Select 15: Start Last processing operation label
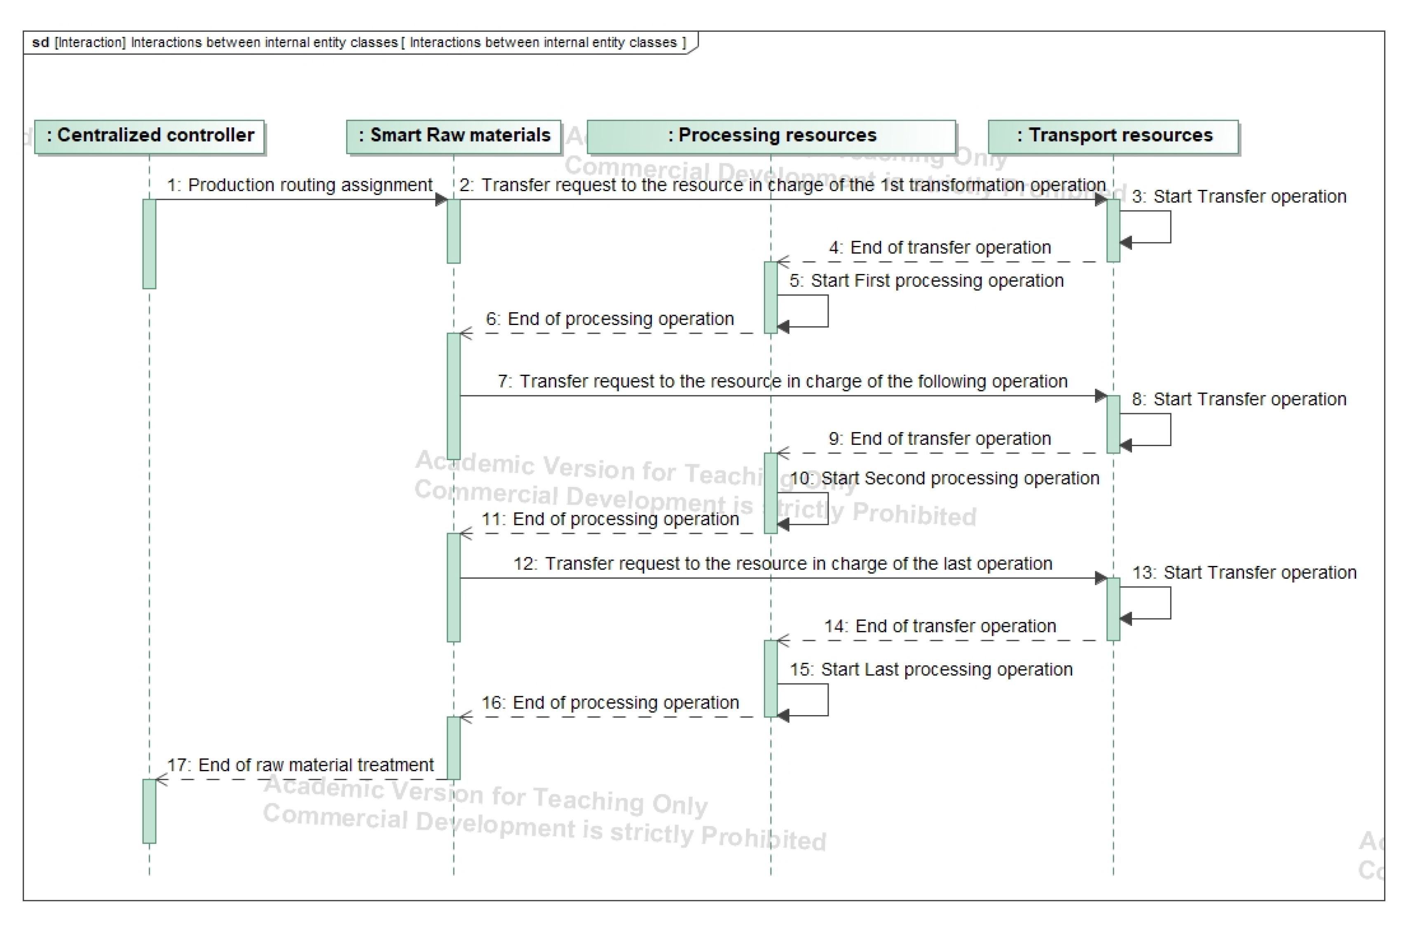1408x926 pixels. pos(930,670)
